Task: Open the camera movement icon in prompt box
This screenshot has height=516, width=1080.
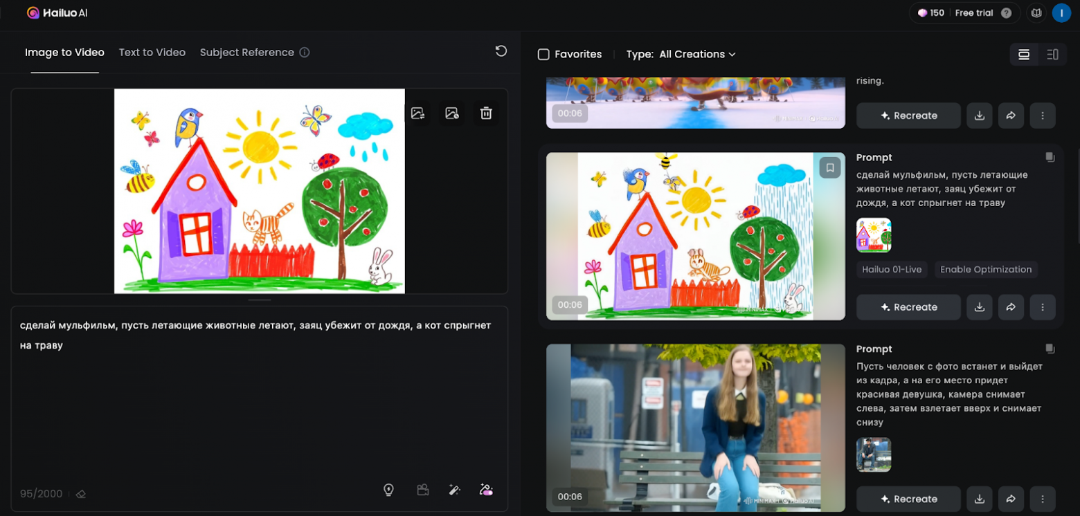Action: coord(422,490)
